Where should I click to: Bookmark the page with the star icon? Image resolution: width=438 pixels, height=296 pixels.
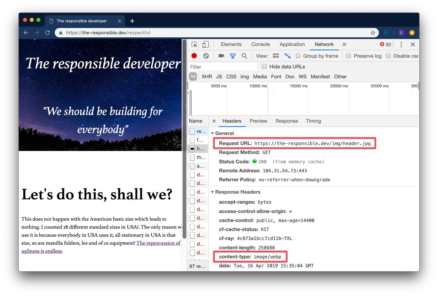pos(373,33)
